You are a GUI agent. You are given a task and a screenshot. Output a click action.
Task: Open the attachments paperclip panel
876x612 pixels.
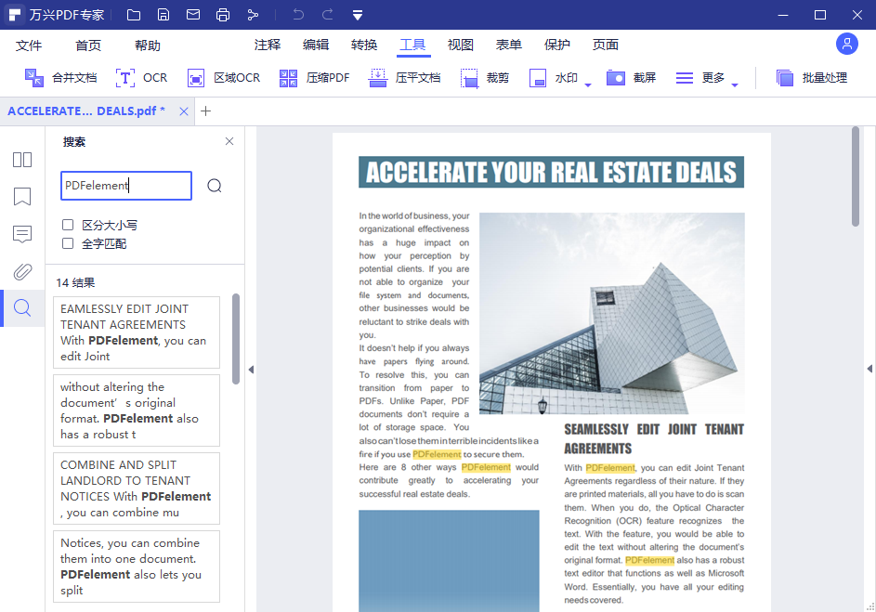coord(22,271)
